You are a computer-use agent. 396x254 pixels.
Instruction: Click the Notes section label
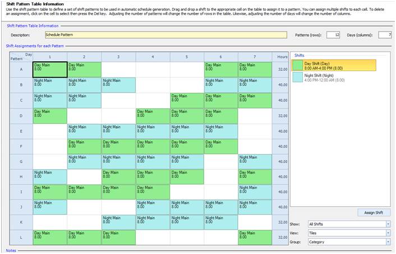point(11,251)
